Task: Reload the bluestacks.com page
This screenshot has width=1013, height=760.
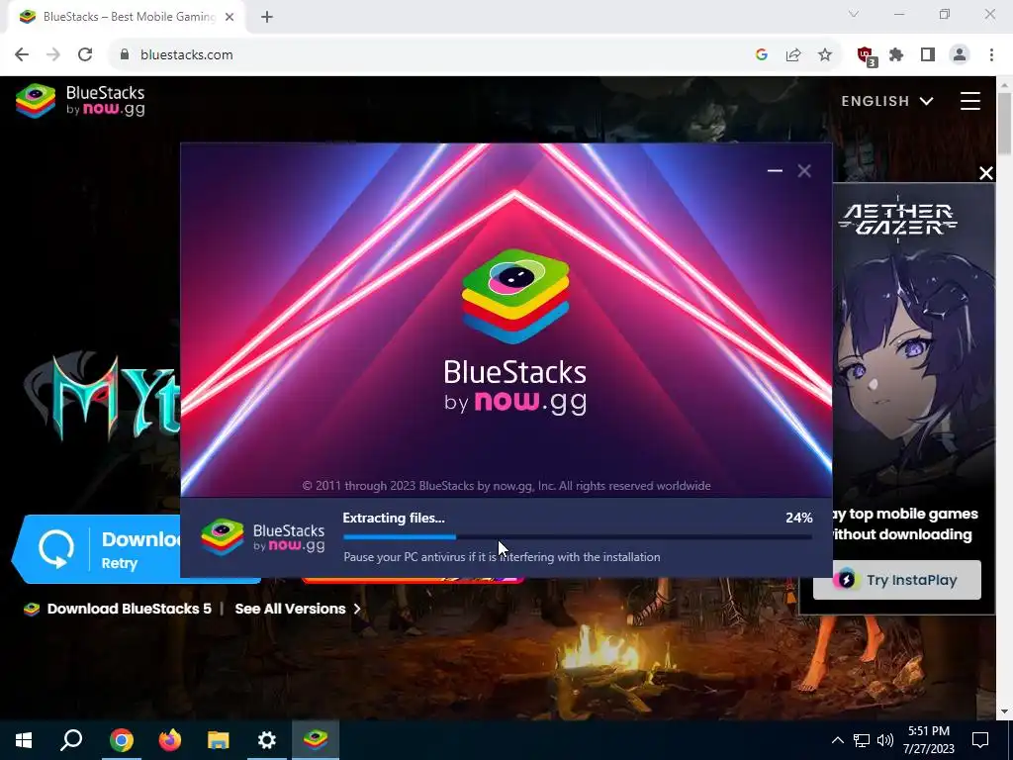Action: [85, 55]
